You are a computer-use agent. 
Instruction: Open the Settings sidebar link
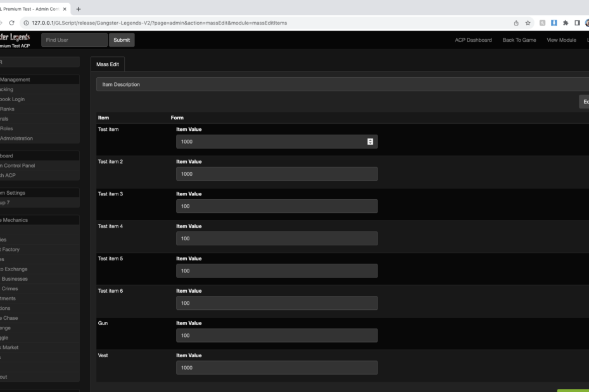coord(13,192)
